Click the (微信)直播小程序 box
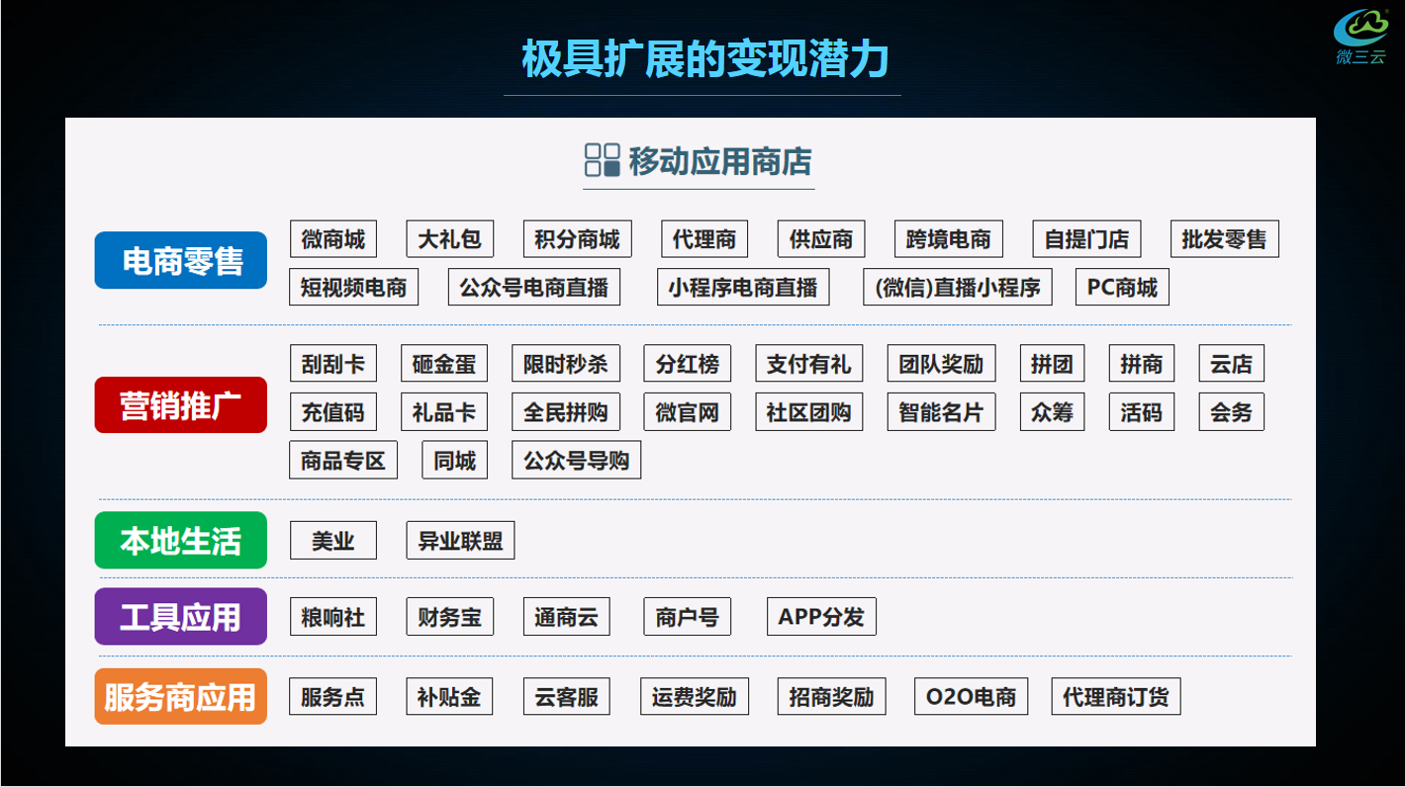 coord(958,287)
